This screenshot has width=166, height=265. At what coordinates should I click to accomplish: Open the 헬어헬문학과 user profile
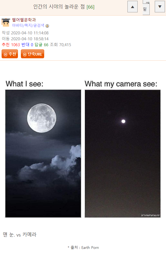coord(24,20)
